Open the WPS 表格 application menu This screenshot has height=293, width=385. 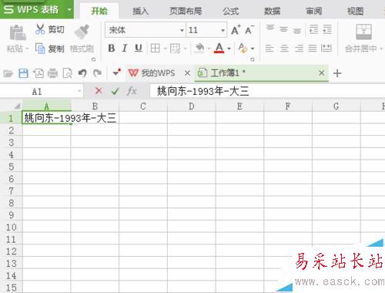click(x=37, y=9)
